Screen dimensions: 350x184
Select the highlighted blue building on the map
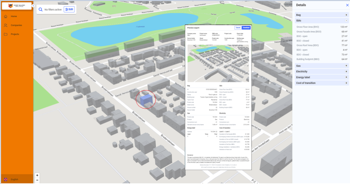146,99
